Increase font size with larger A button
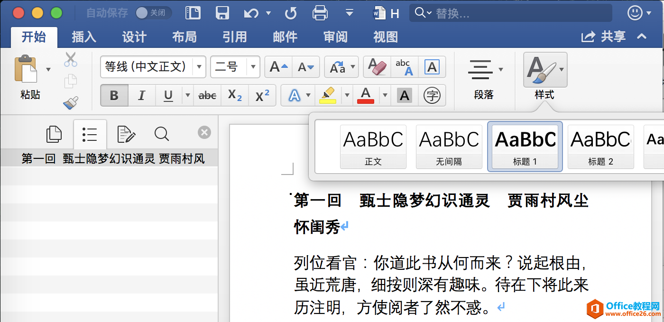The width and height of the screenshot is (664, 322). [278, 67]
